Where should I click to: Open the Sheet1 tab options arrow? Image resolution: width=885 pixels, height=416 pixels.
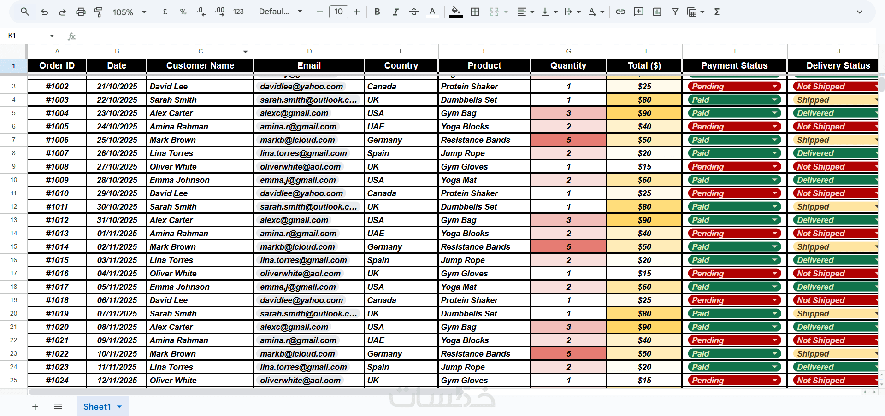[119, 407]
